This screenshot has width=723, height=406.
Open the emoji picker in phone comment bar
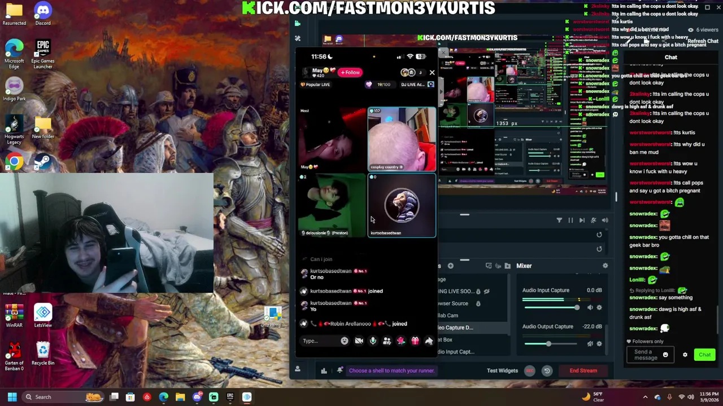[345, 341]
